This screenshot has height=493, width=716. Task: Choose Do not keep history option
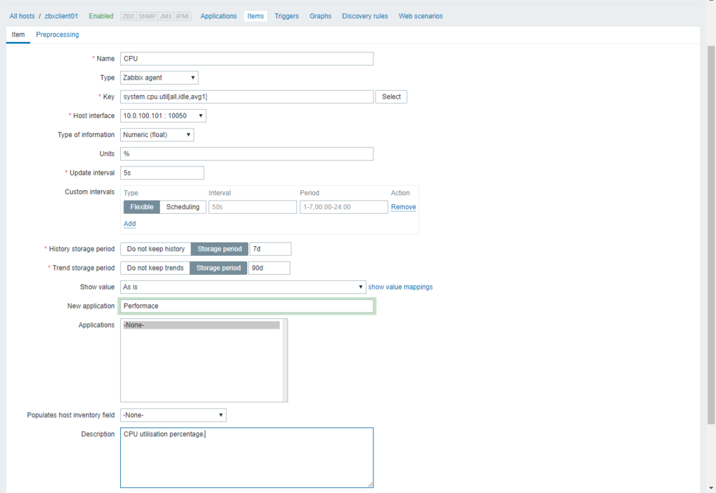(x=155, y=249)
